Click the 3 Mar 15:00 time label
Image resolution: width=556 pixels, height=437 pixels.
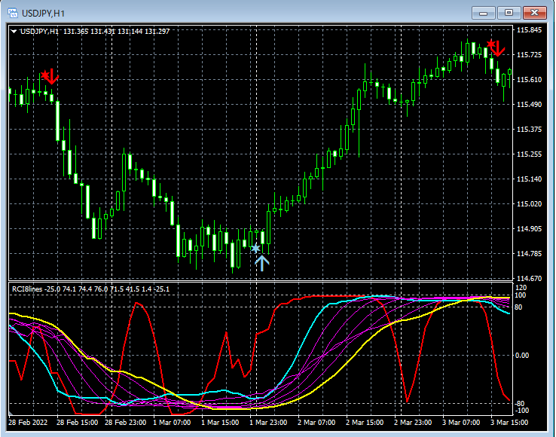point(509,423)
